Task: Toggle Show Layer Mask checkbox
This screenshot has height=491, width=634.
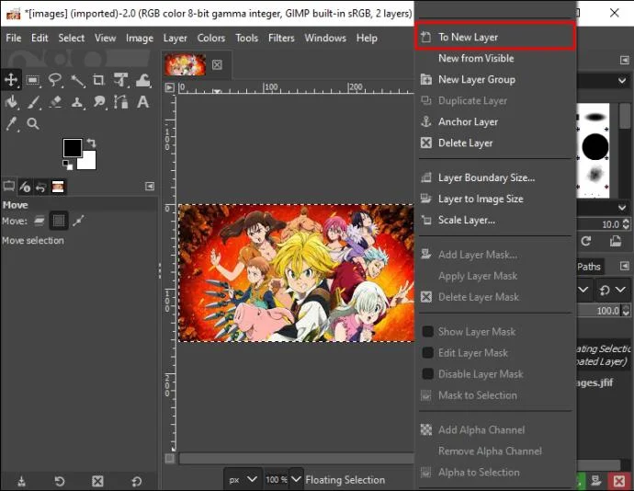Action: pyautogui.click(x=428, y=332)
